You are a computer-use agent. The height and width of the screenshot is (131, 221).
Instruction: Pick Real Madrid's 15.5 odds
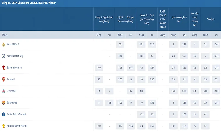click(152, 45)
